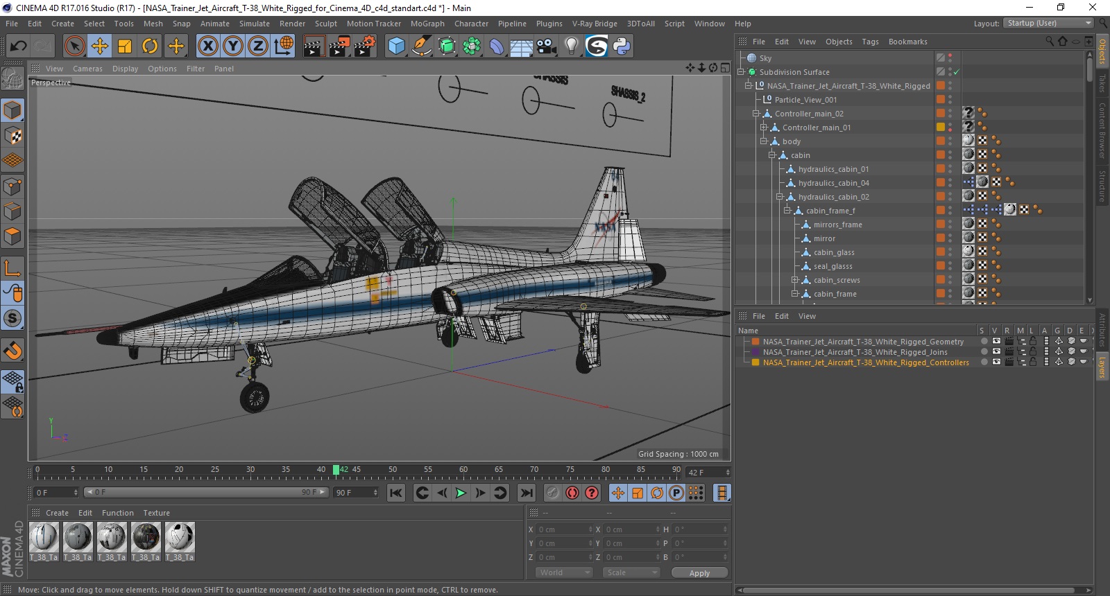
Task: Toggle Autokeying button
Action: tap(572, 493)
